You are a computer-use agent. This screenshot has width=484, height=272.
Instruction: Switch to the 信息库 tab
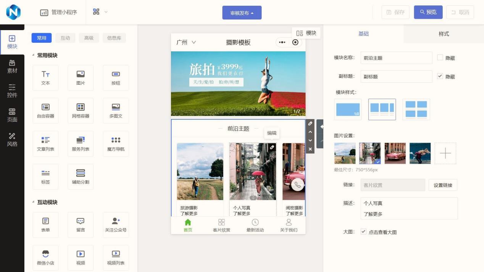click(x=114, y=38)
